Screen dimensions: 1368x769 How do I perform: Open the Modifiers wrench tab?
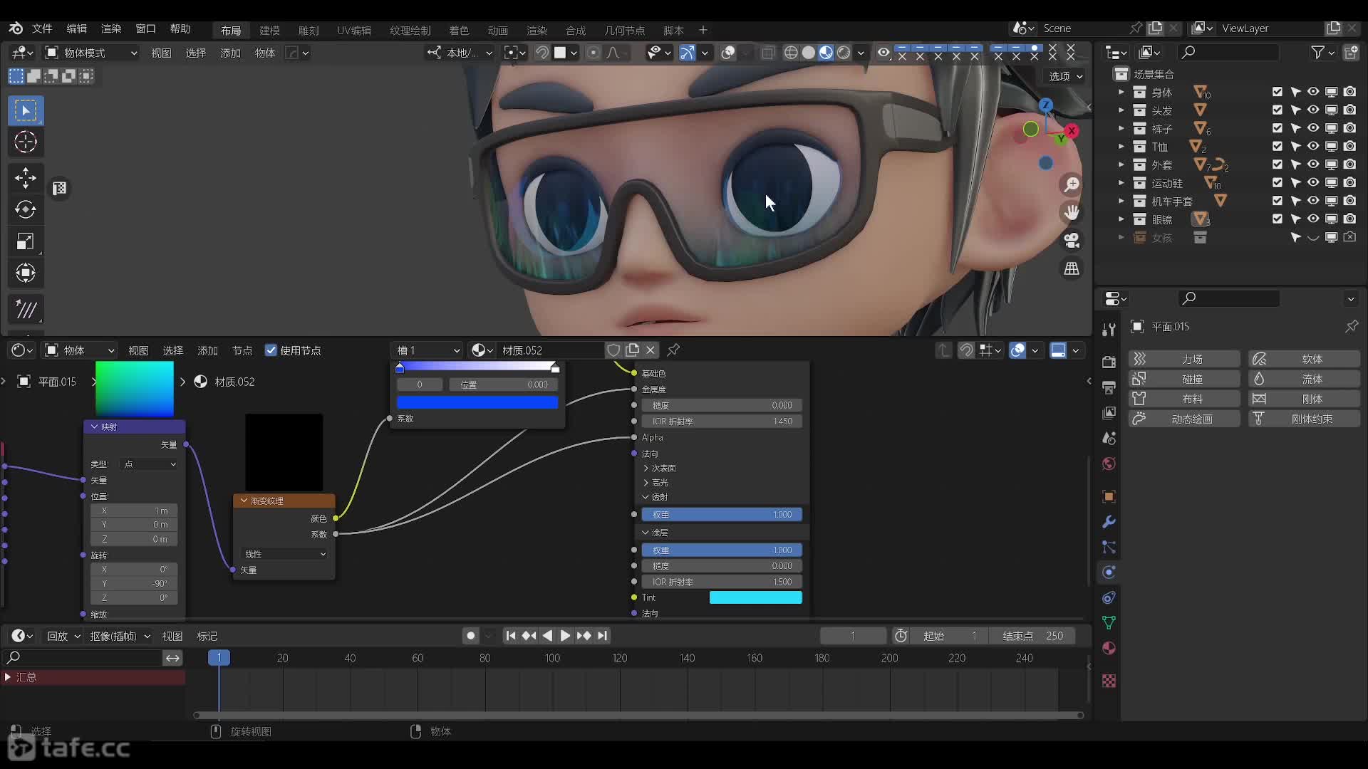(1109, 522)
